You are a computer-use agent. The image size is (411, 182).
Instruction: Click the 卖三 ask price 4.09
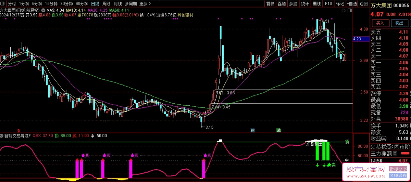(x=403, y=44)
